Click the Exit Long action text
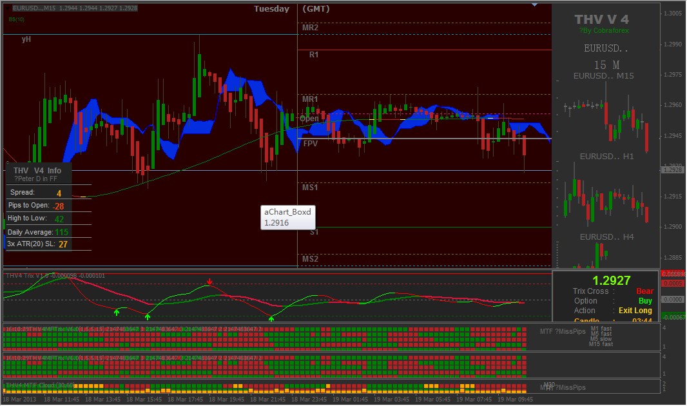The image size is (687, 406). coord(635,311)
